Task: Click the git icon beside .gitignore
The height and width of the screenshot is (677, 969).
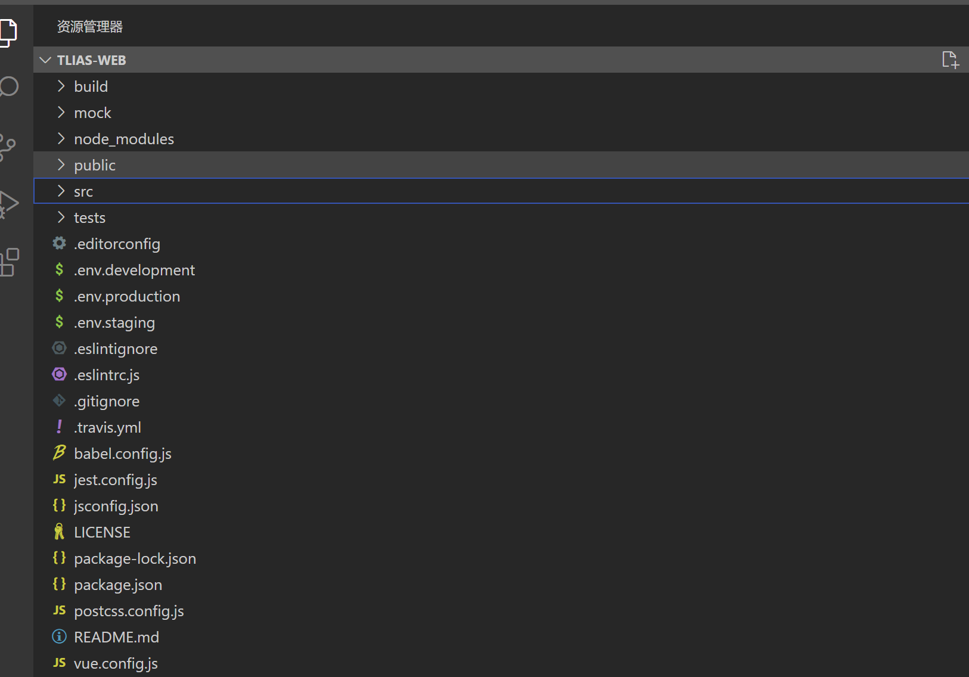Action: (x=59, y=400)
